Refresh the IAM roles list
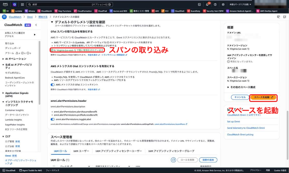This screenshot has height=173, width=289. [x=173, y=160]
